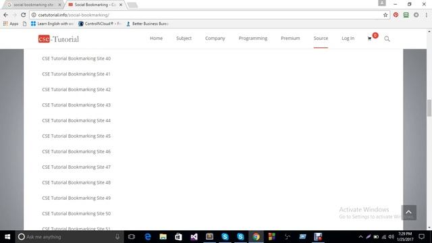Open Home menu item
Viewport: 432px width, 243px height.
[x=156, y=38]
